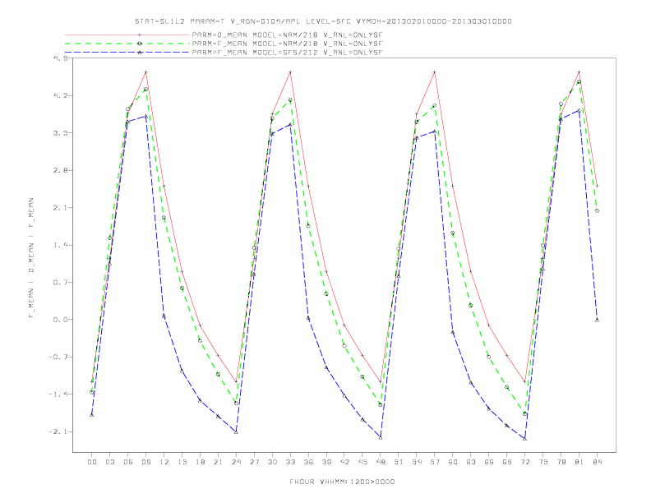Image resolution: width=651 pixels, height=503 pixels.
Task: Click y-axis tick label 3.5
Action: click(x=60, y=133)
